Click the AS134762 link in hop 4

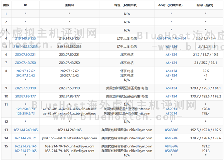pyautogui.click(x=164, y=38)
